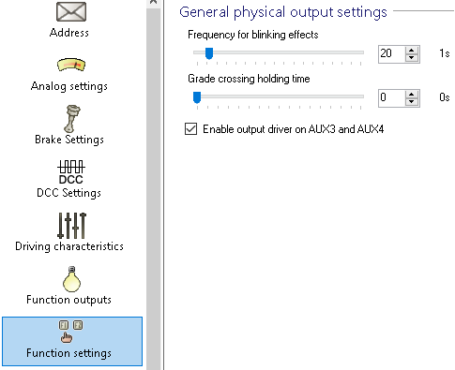The image size is (455, 370).
Task: Select the Function outputs label
Action: [68, 300]
